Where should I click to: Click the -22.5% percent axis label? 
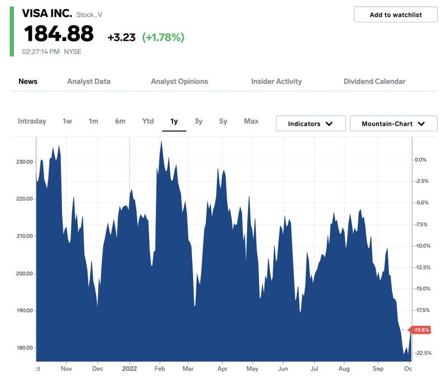(x=423, y=353)
